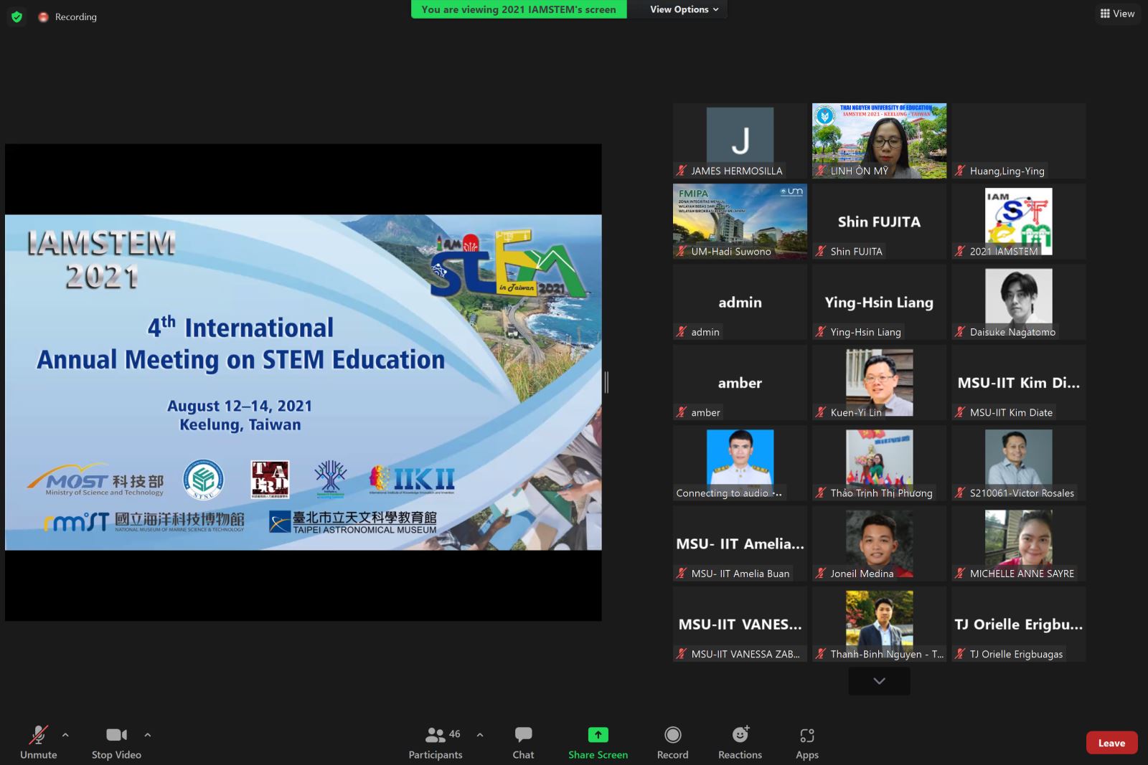Viewport: 1148px width, 765px height.
Task: Select Thanh-Binh Nguyen video tile
Action: tap(879, 624)
